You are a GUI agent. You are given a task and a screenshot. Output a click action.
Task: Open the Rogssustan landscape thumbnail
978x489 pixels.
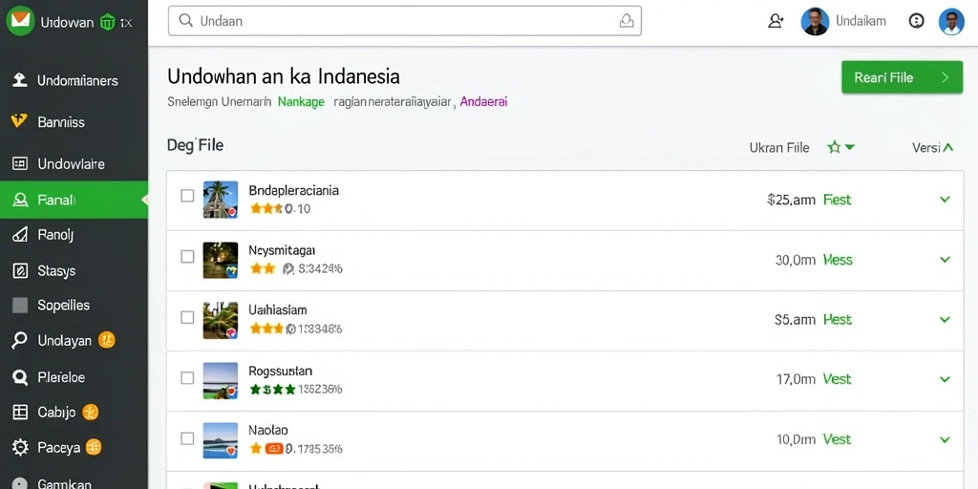pos(221,380)
